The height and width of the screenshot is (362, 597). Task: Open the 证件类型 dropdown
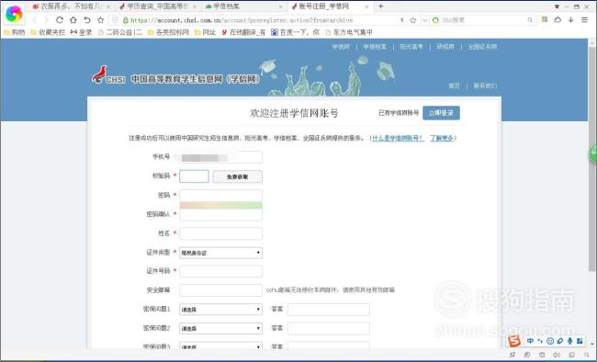tap(220, 253)
